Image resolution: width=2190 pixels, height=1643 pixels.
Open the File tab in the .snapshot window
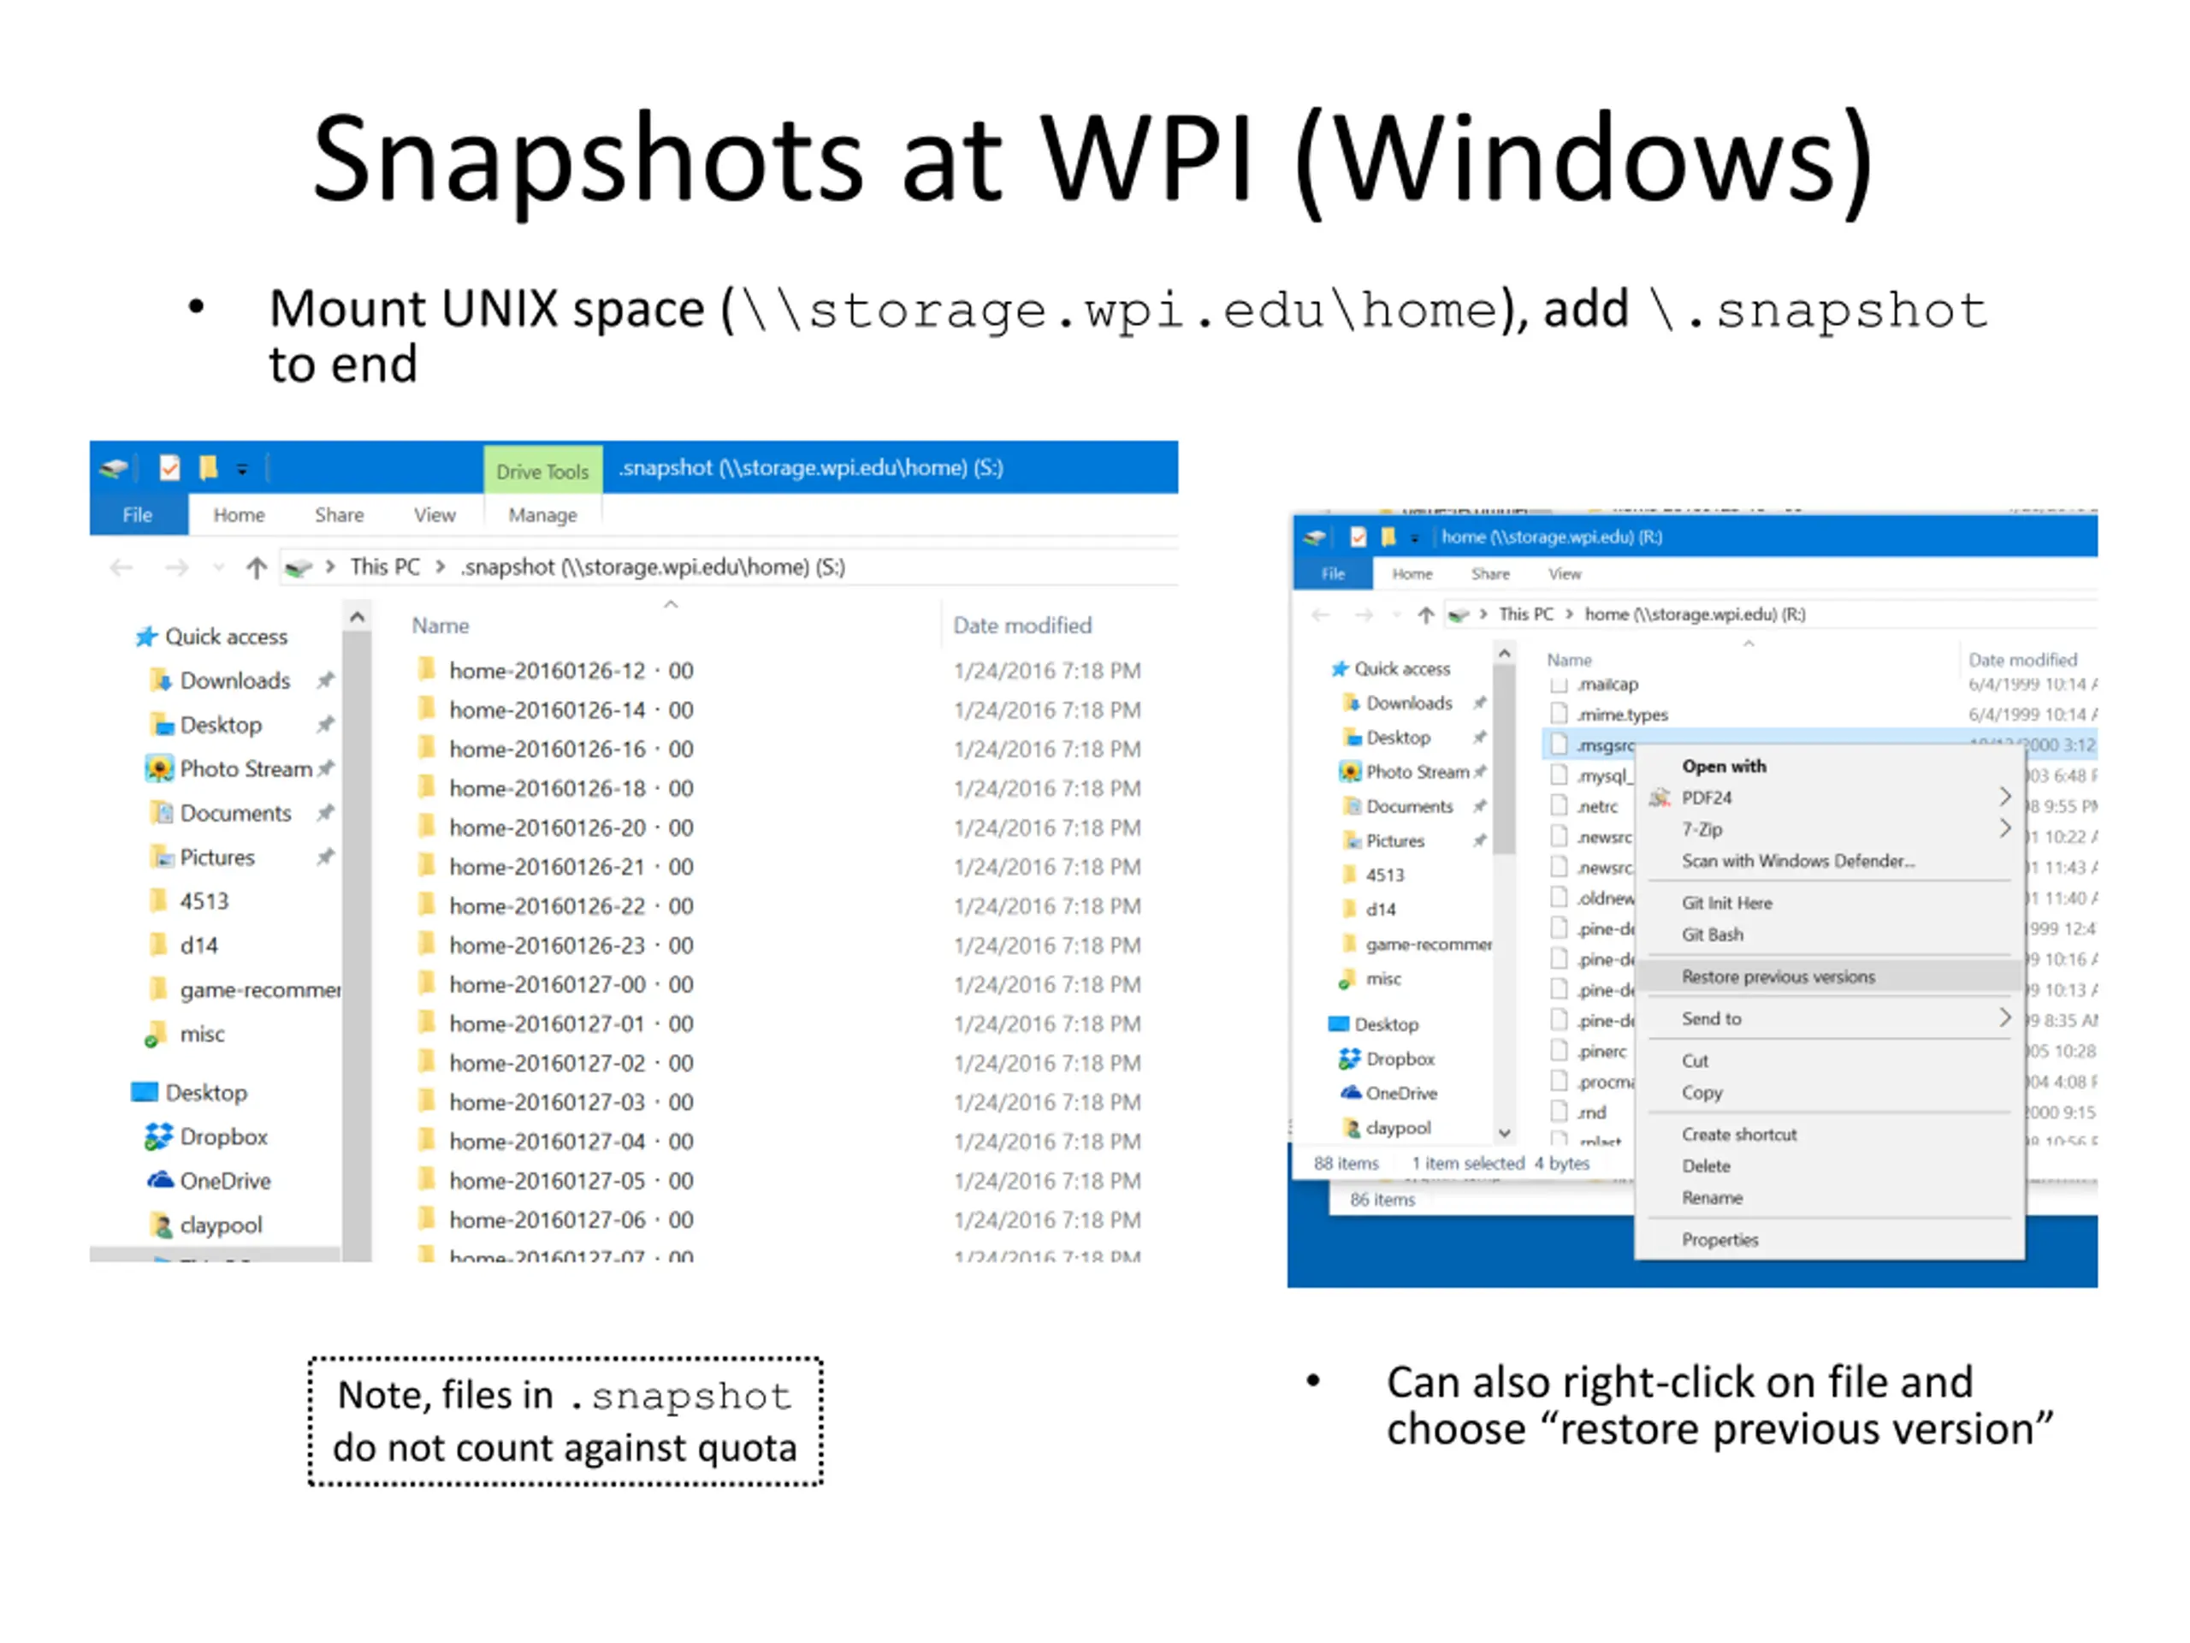138,515
